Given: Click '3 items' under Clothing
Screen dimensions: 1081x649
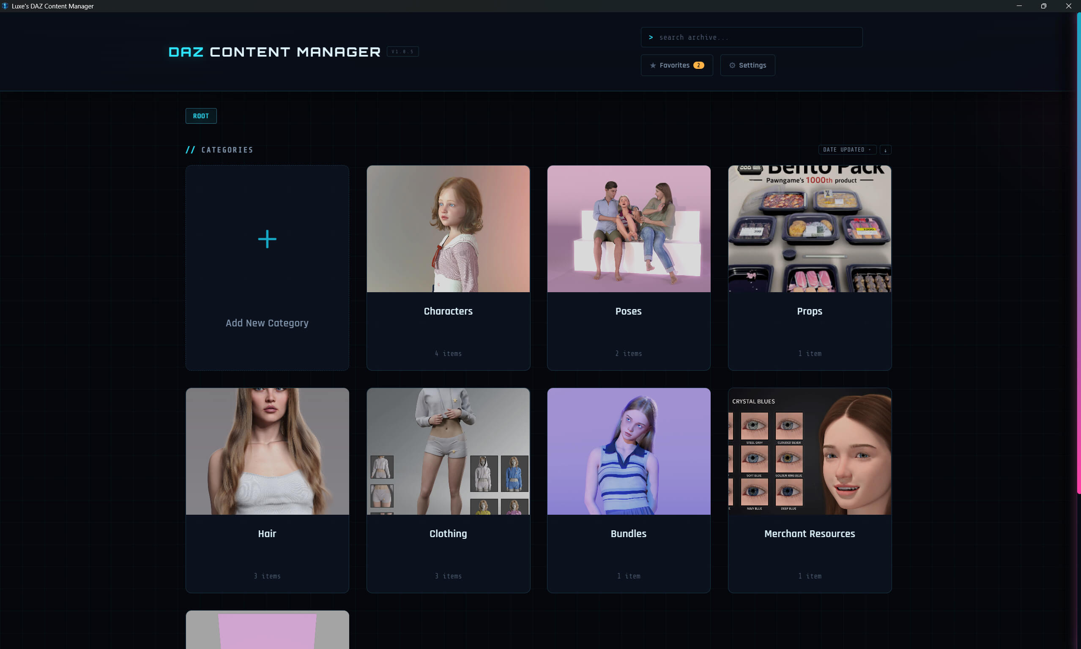Looking at the screenshot, I should 448,576.
